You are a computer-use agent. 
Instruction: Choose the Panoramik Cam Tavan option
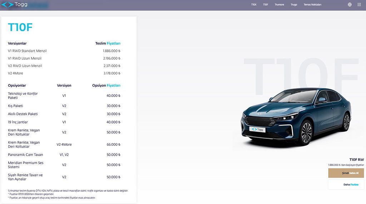tap(25, 155)
